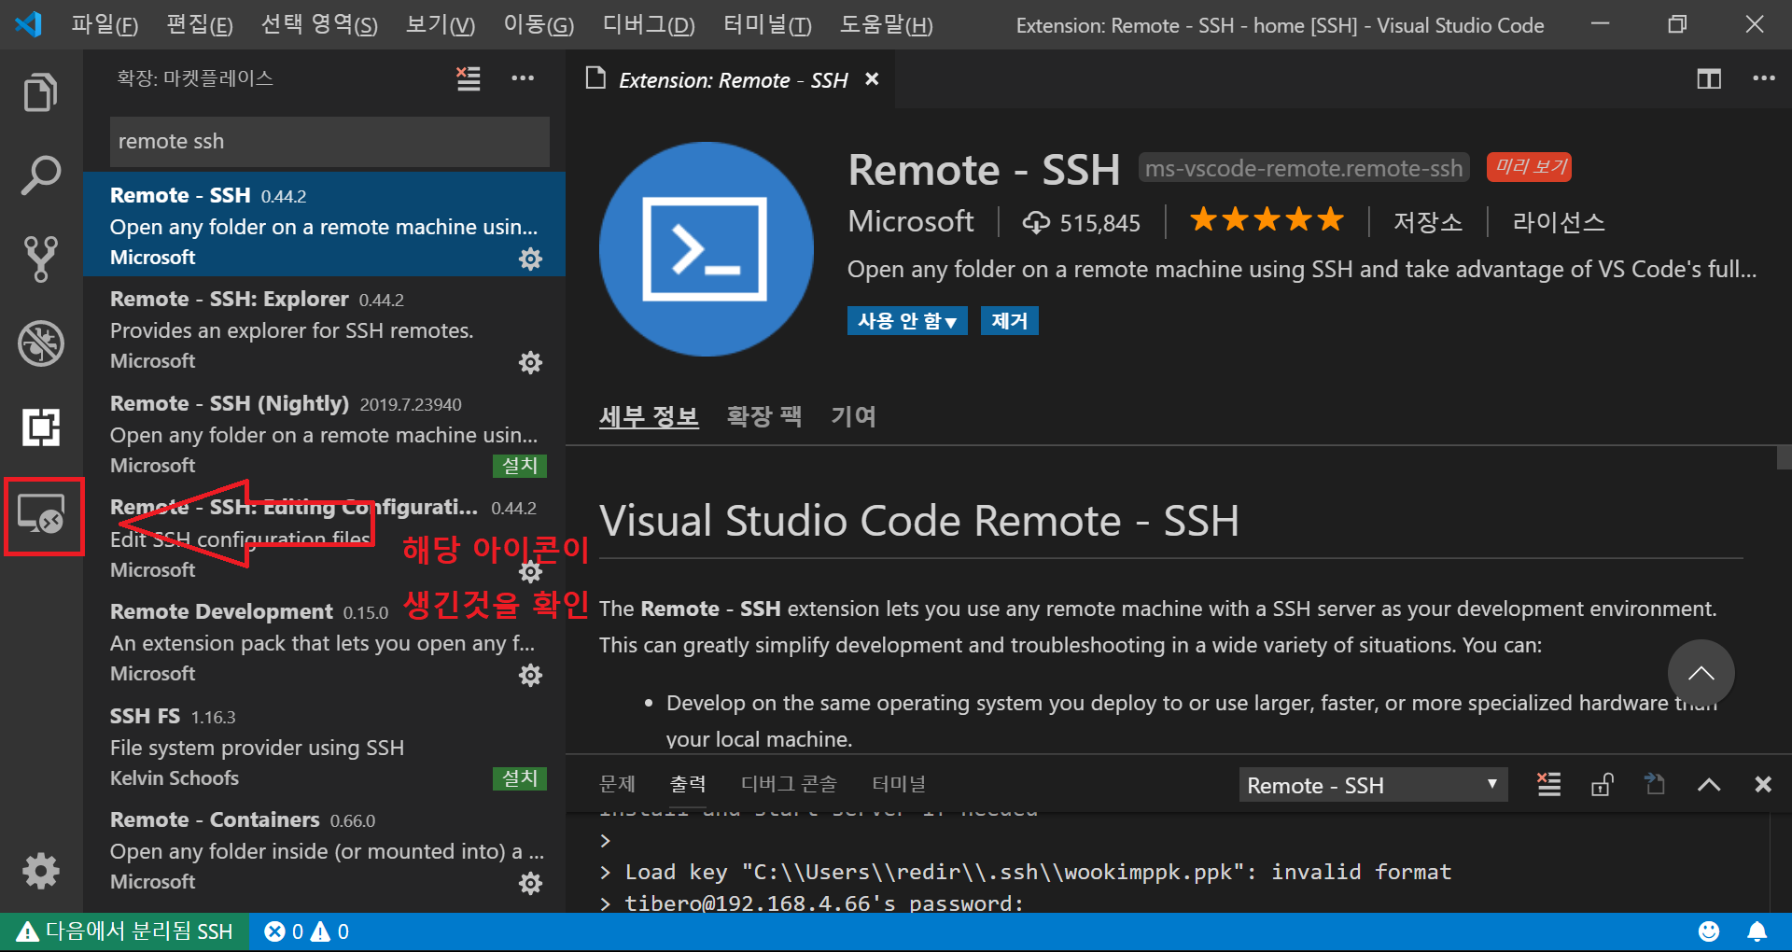Switch to the 확장 팩 (Extension Pack) tab
Viewport: 1792px width, 952px height.
coord(763,416)
